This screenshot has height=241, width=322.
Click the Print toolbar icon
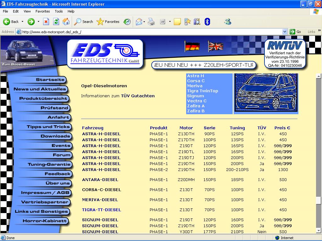tap(151, 22)
